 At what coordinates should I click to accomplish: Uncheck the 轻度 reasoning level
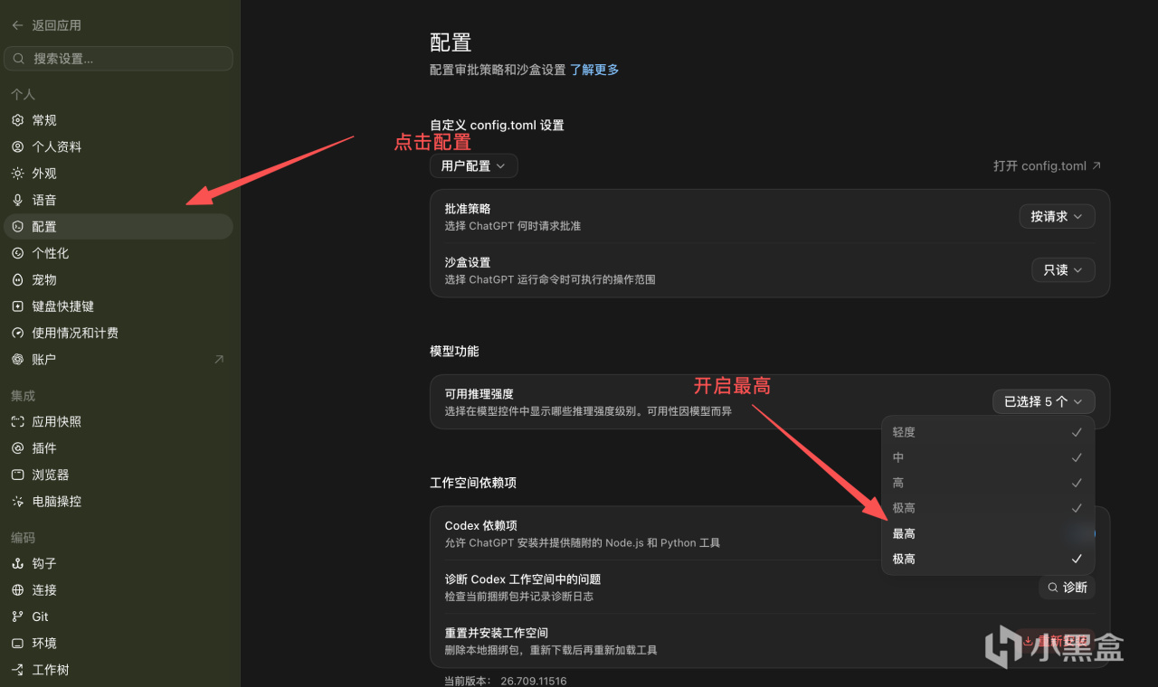click(x=988, y=432)
